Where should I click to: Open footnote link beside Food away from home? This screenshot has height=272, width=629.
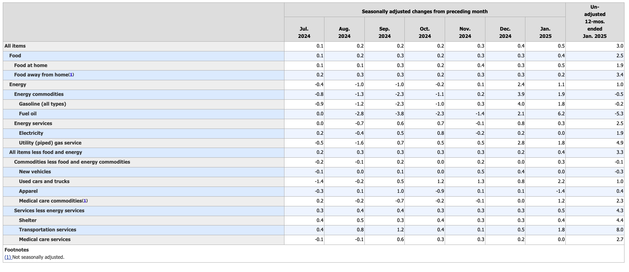tap(71, 75)
